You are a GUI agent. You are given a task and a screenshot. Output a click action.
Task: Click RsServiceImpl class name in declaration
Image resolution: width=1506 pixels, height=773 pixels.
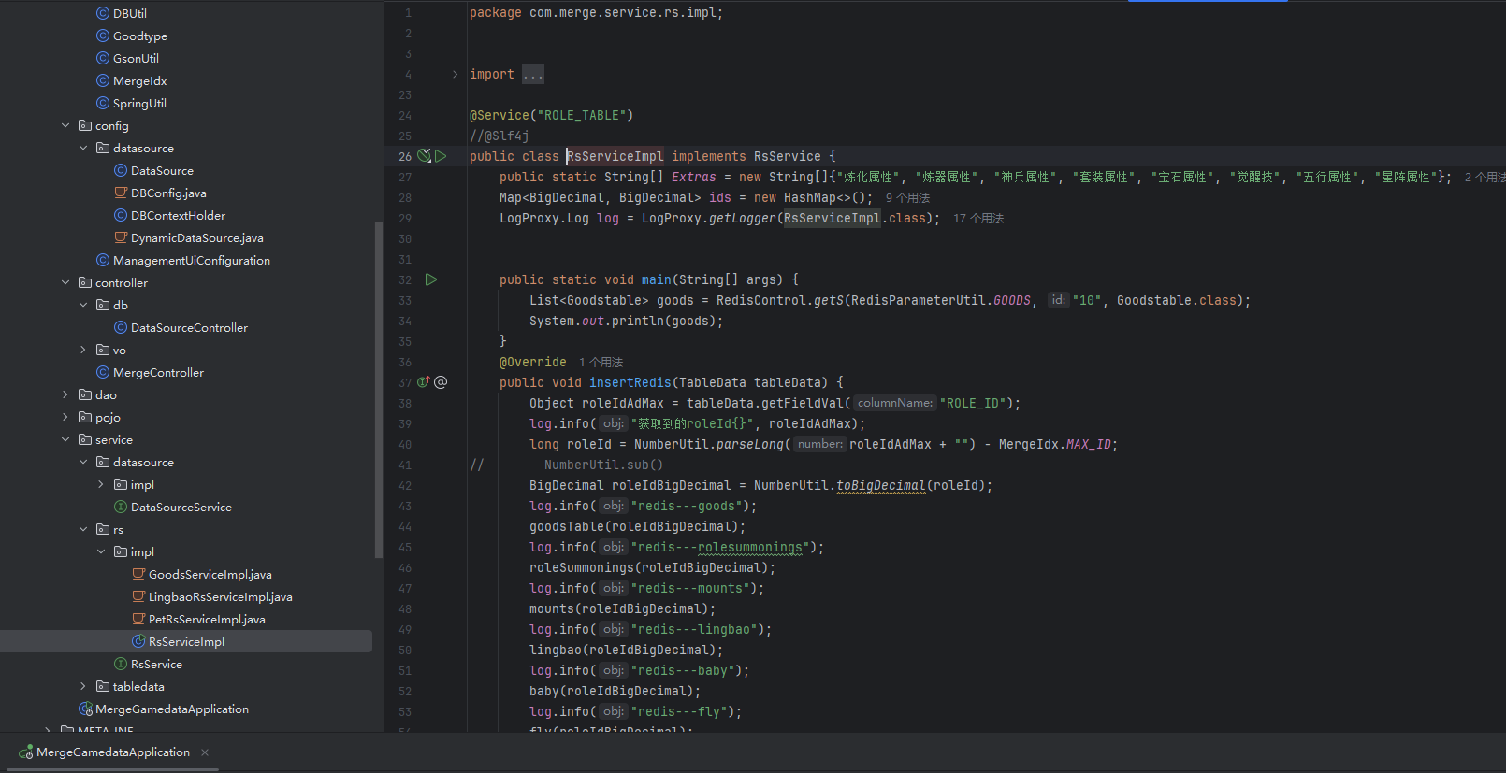[x=615, y=156]
